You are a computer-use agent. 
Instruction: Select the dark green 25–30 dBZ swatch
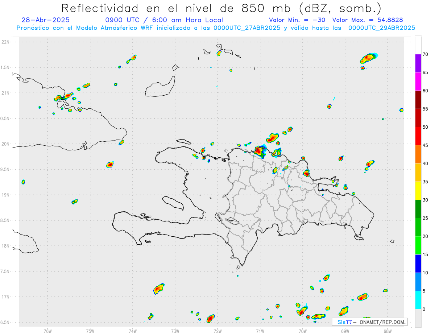tap(418, 209)
